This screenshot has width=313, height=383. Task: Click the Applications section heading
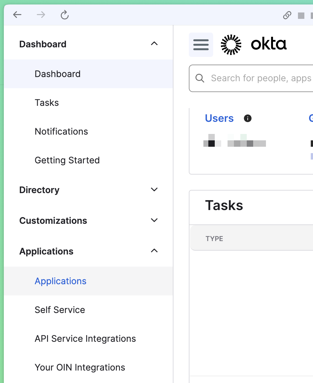click(46, 251)
